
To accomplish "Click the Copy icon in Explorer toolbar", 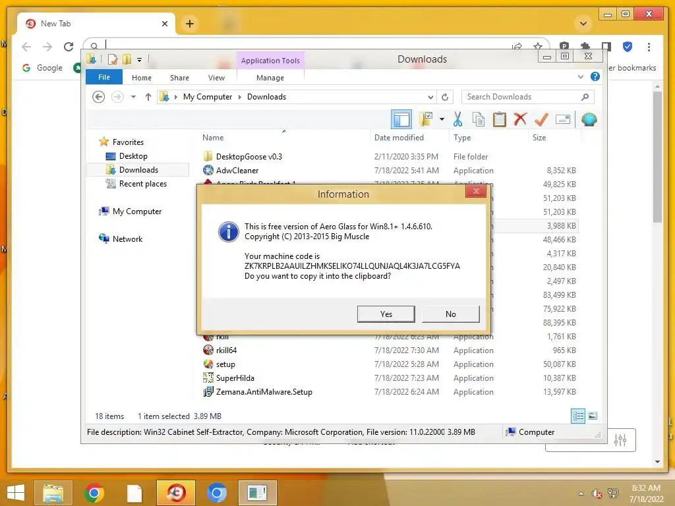I will 479,119.
